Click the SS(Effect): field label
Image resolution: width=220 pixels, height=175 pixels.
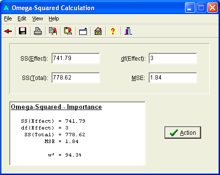(34, 59)
